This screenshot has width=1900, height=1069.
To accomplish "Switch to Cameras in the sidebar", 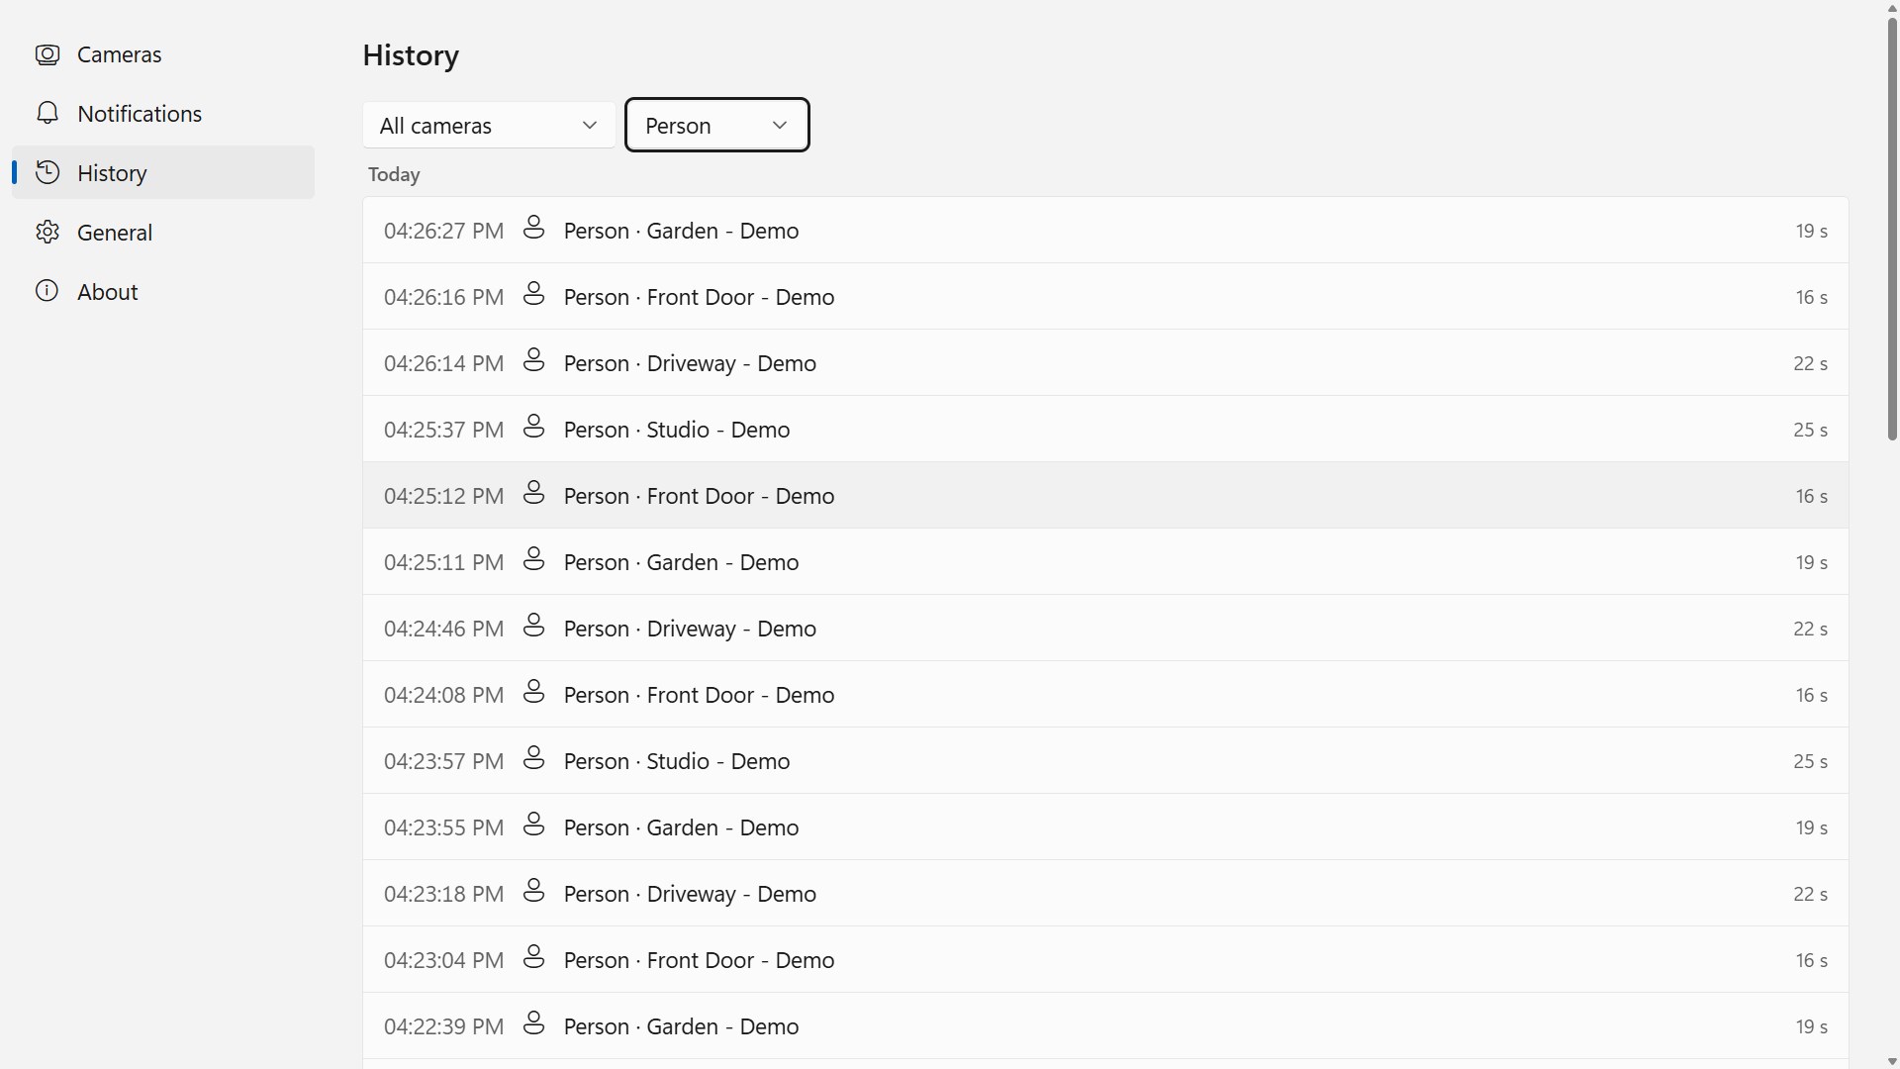I will pyautogui.click(x=163, y=54).
